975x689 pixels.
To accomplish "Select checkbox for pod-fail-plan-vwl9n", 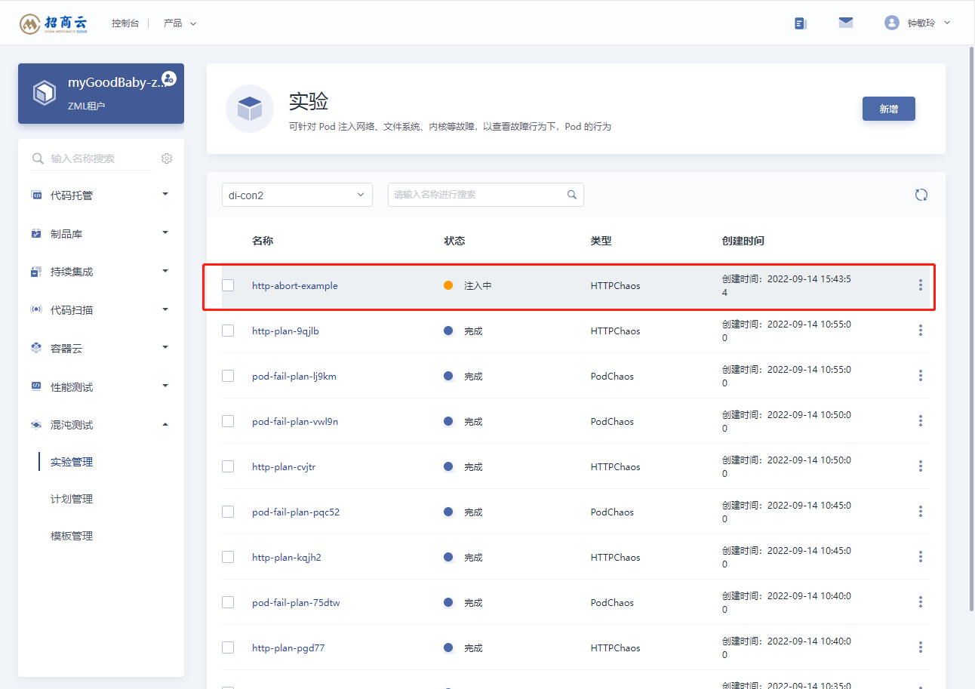I will (x=228, y=421).
